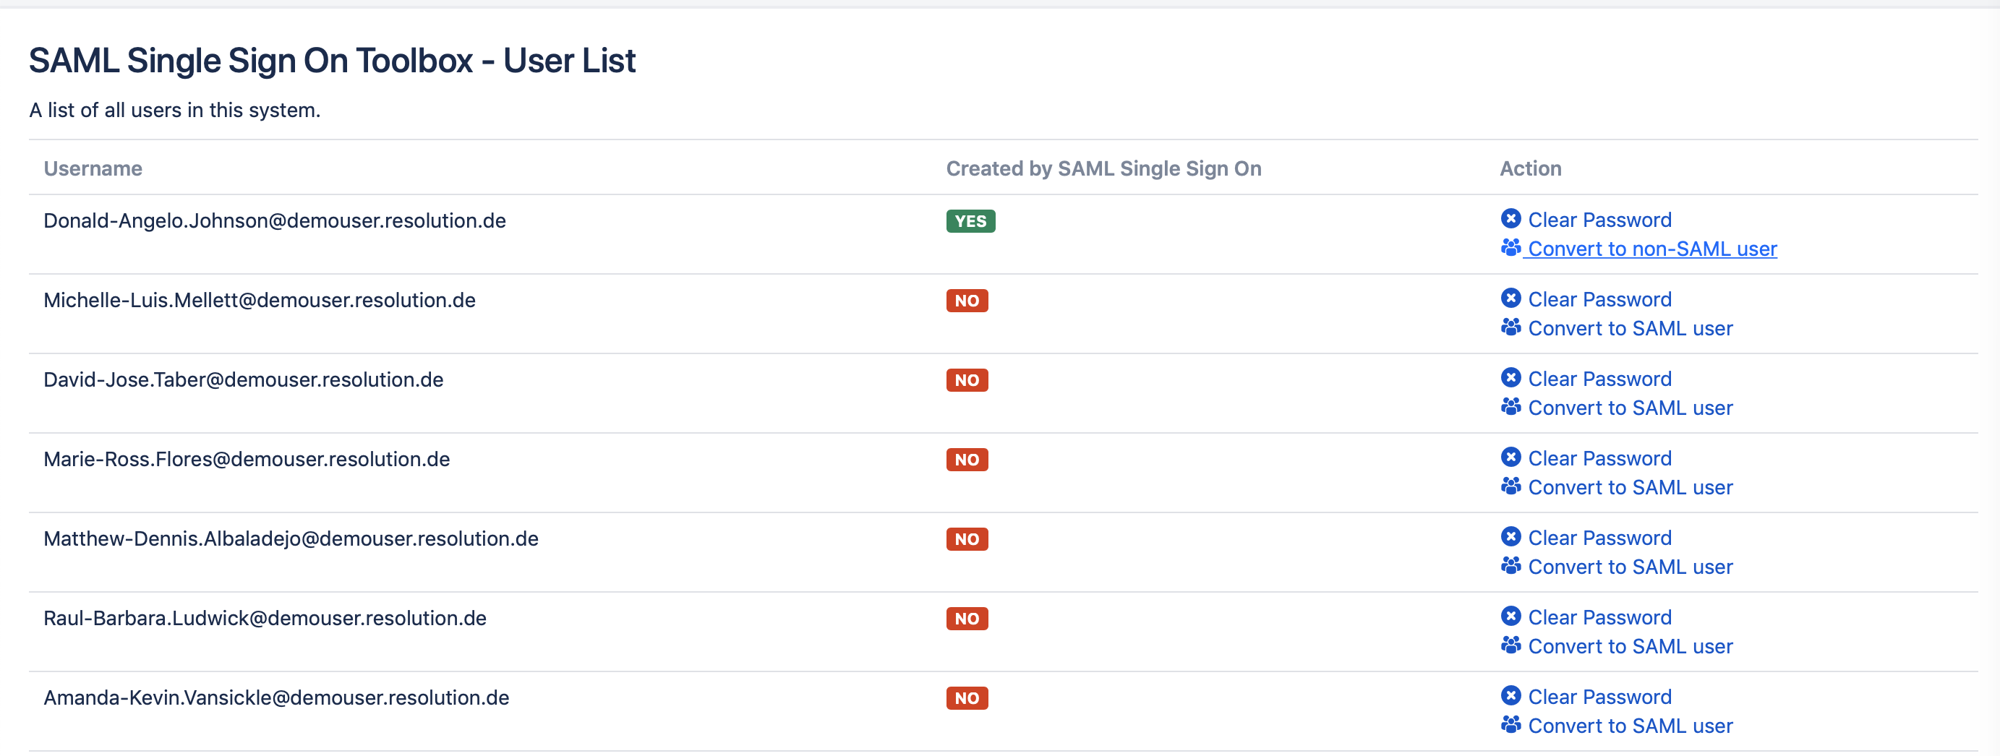Click the red NO badge for Michelle-Luis.Mellett
The image size is (2000, 756).
967,301
